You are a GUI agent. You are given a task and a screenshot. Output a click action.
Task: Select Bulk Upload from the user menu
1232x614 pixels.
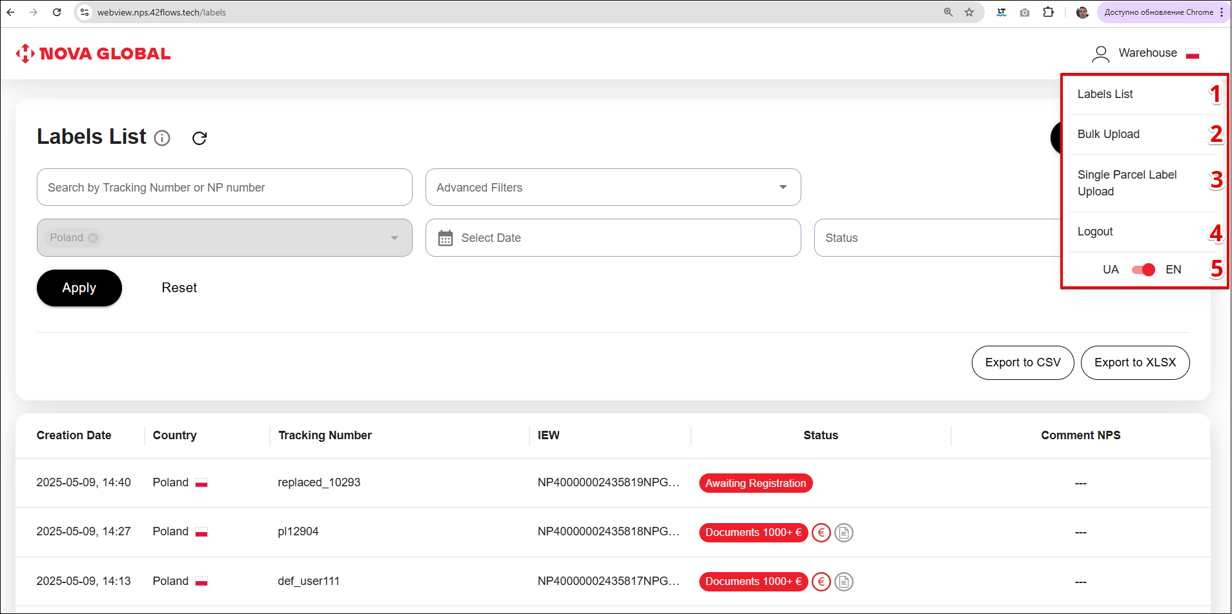pyautogui.click(x=1109, y=134)
